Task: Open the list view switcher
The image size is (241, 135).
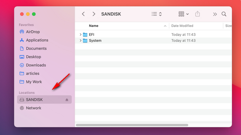Action: coord(157,14)
